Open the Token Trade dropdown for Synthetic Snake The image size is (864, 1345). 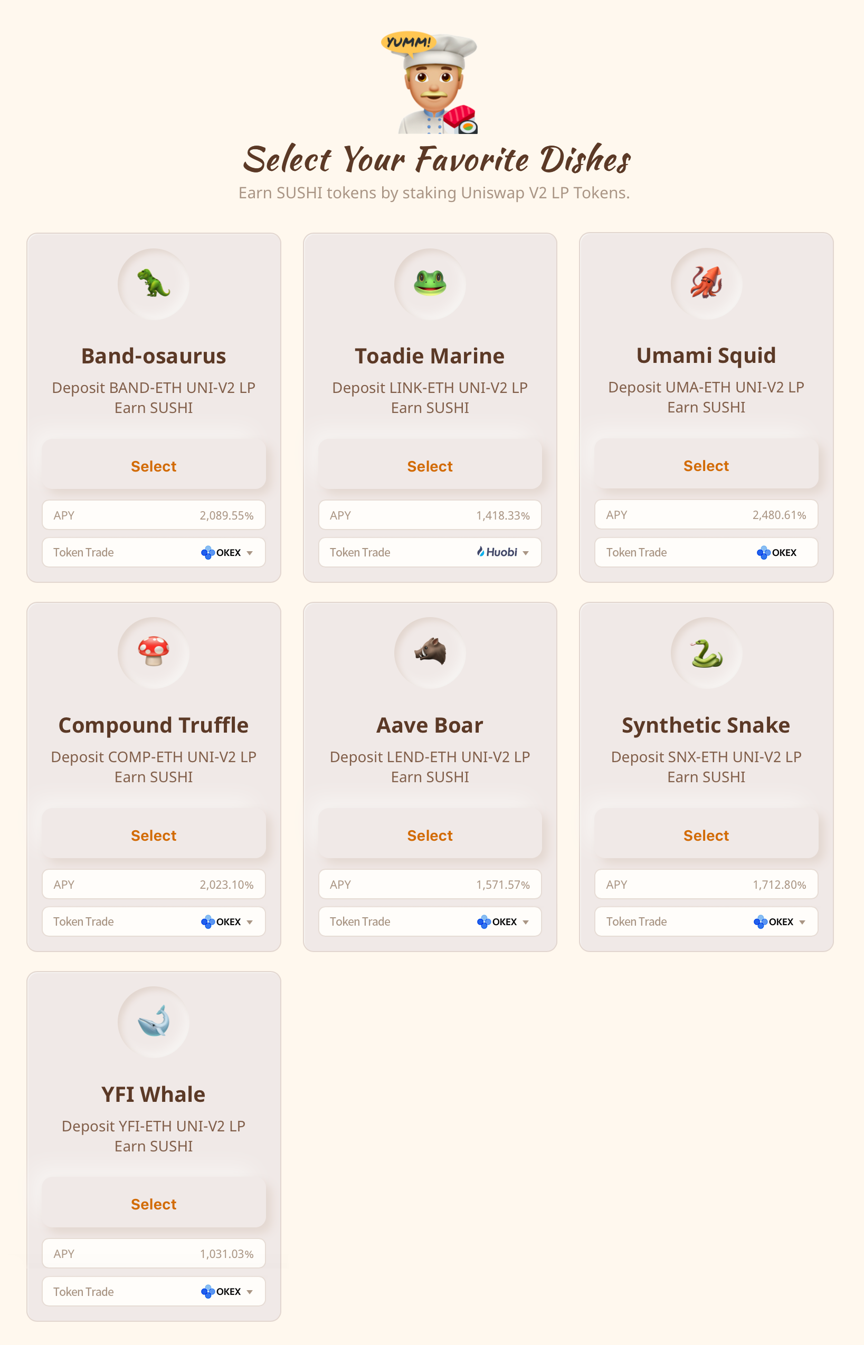click(x=779, y=921)
